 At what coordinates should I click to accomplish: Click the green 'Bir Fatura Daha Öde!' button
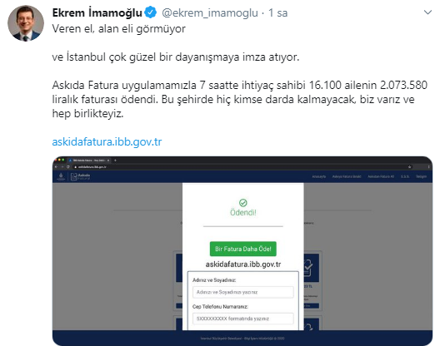pos(243,249)
